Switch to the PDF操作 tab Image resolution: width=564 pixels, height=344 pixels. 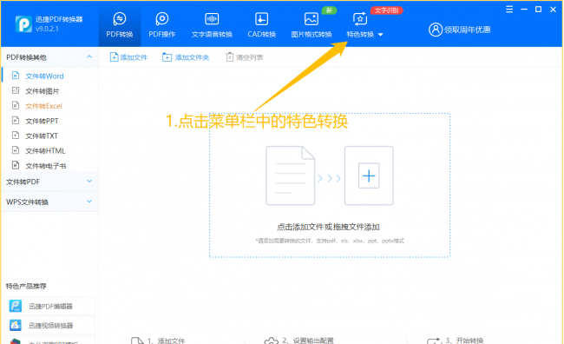pyautogui.click(x=162, y=24)
